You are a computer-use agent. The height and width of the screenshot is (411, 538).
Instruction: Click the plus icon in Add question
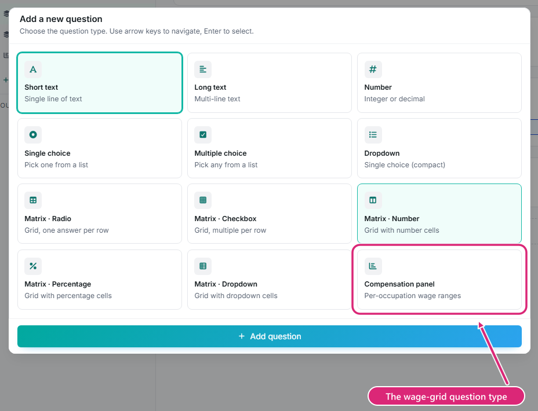242,336
